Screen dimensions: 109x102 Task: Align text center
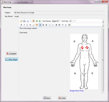tap(43, 25)
